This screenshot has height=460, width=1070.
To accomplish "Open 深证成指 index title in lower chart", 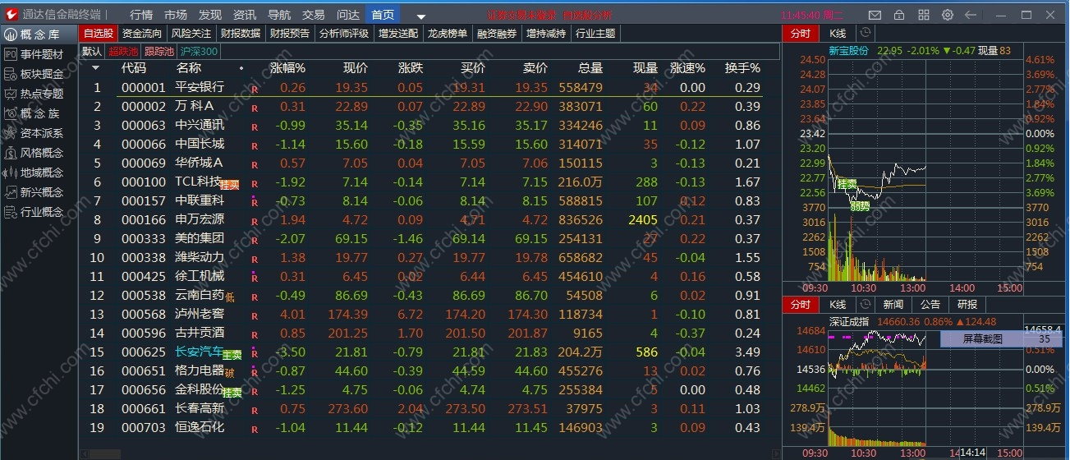I will pyautogui.click(x=849, y=322).
